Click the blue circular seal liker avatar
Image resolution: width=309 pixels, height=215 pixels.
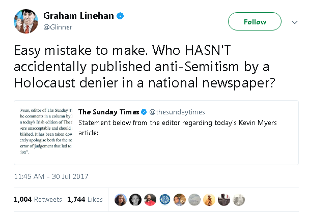point(164,199)
